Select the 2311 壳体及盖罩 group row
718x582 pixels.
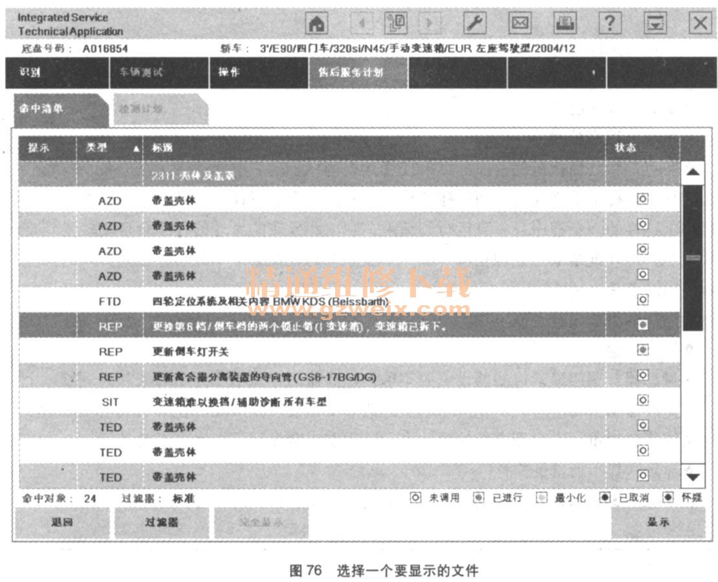pyautogui.click(x=349, y=175)
